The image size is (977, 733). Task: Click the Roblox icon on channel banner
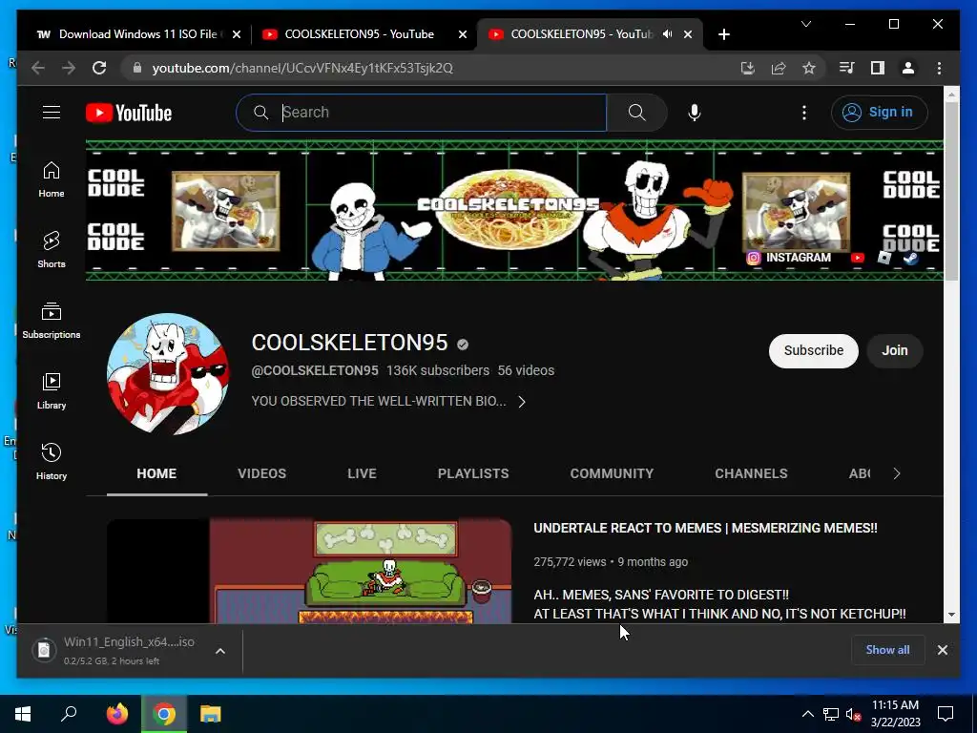(x=884, y=258)
